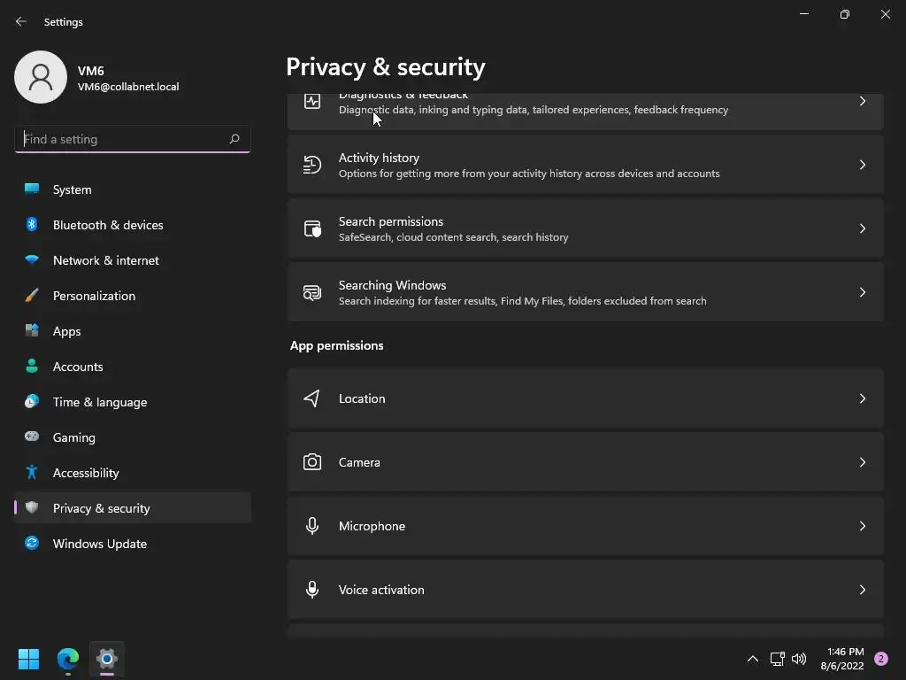Click the Windows Start button

click(29, 659)
